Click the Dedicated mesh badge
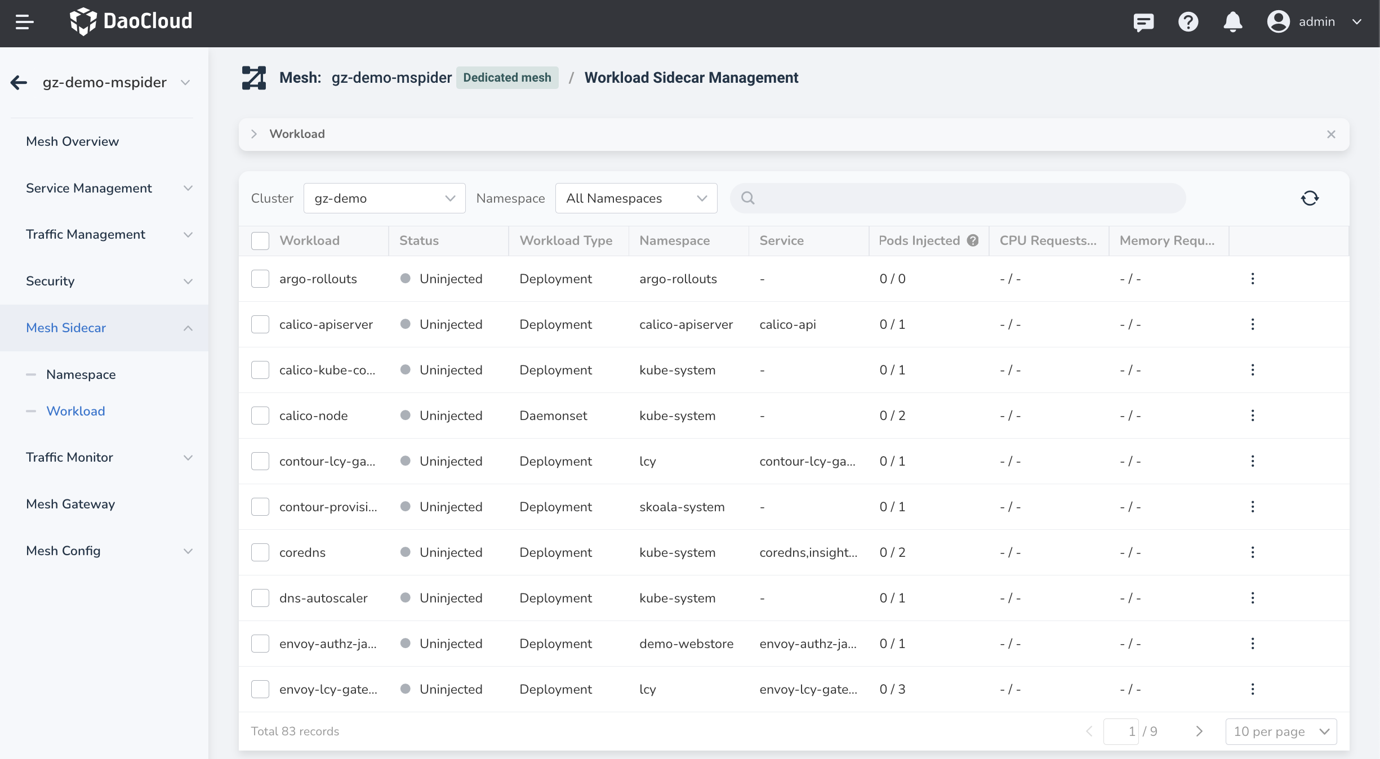The height and width of the screenshot is (759, 1380). [507, 78]
